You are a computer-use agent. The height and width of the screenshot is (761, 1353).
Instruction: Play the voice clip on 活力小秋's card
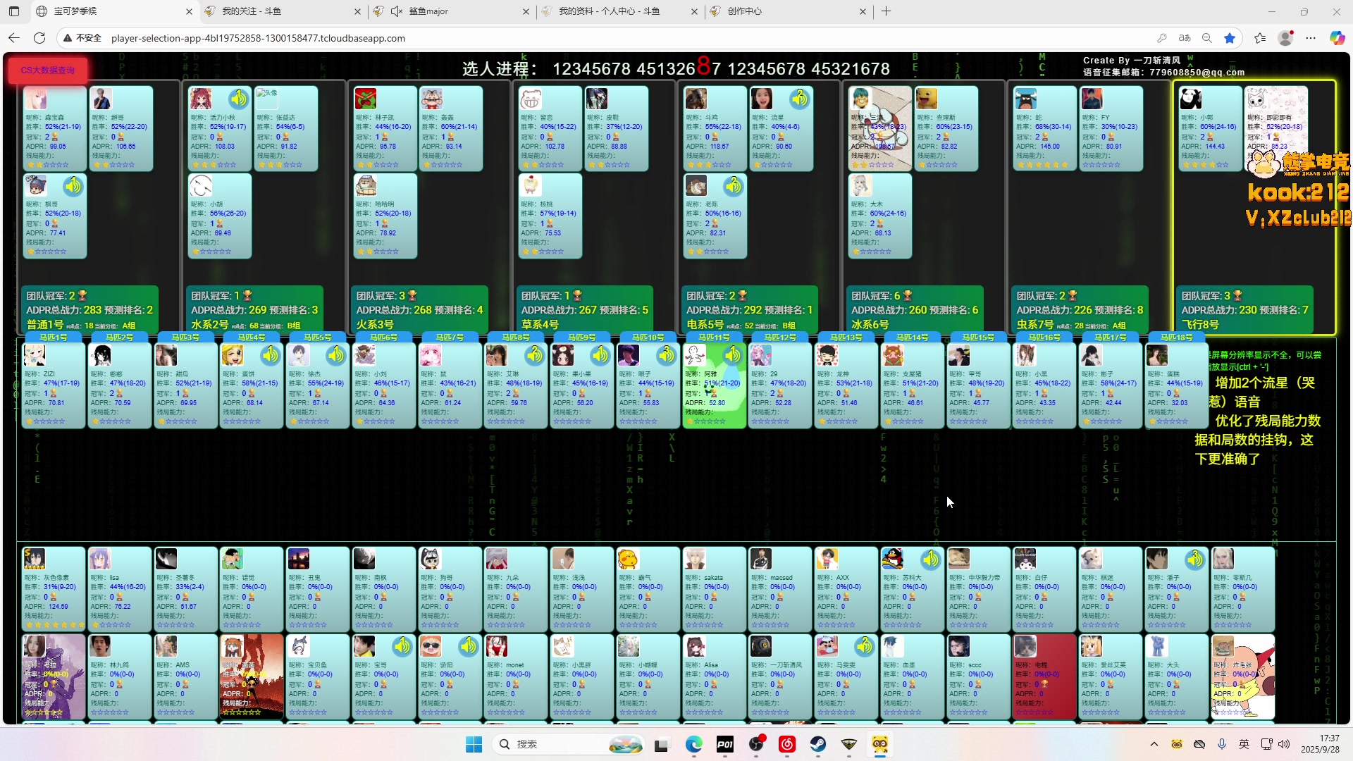(239, 99)
